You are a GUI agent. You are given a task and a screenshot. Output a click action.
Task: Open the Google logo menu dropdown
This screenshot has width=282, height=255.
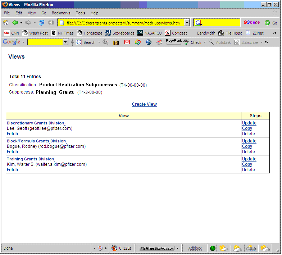(23, 42)
